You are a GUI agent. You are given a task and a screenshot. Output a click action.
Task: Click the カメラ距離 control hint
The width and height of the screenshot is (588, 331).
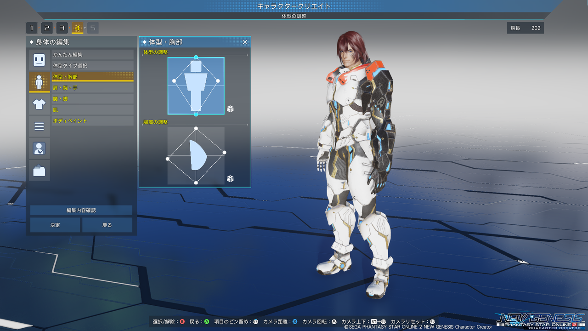click(x=280, y=322)
